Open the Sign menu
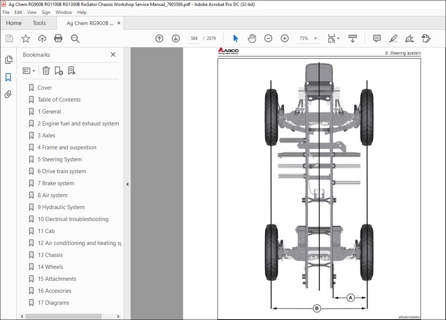 (46, 12)
